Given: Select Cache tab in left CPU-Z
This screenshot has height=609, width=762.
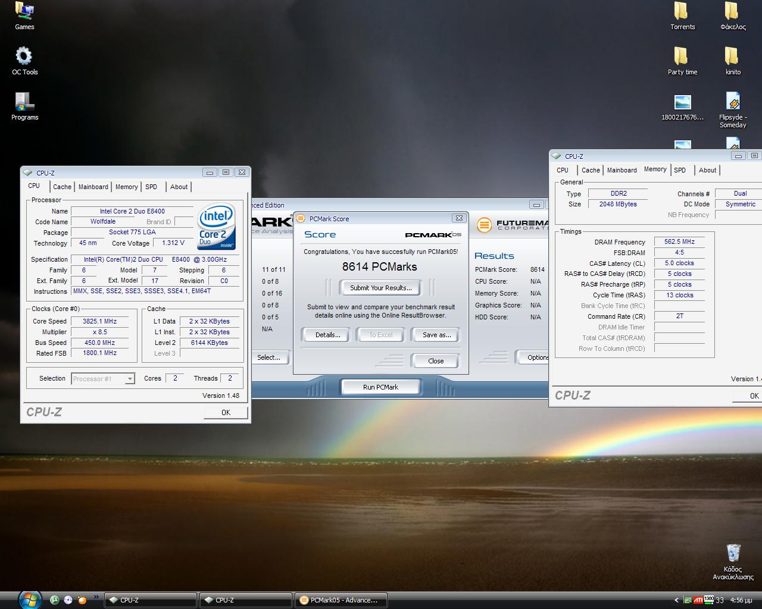Looking at the screenshot, I should (62, 187).
